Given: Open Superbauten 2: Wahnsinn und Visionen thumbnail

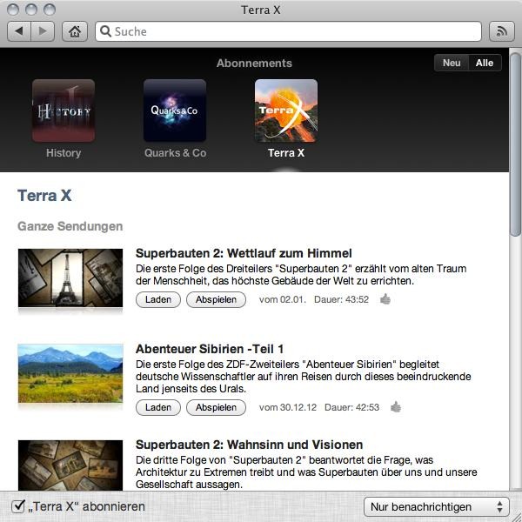Looking at the screenshot, I should [x=70, y=465].
